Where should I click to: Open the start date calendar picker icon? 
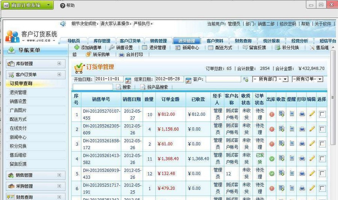(x=128, y=80)
